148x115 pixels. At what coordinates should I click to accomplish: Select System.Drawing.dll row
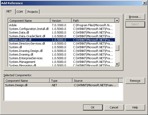(x=62, y=54)
